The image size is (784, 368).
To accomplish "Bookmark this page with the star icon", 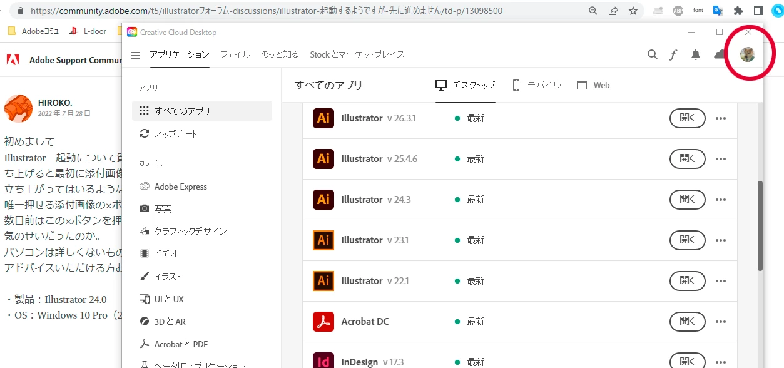I will pyautogui.click(x=633, y=11).
